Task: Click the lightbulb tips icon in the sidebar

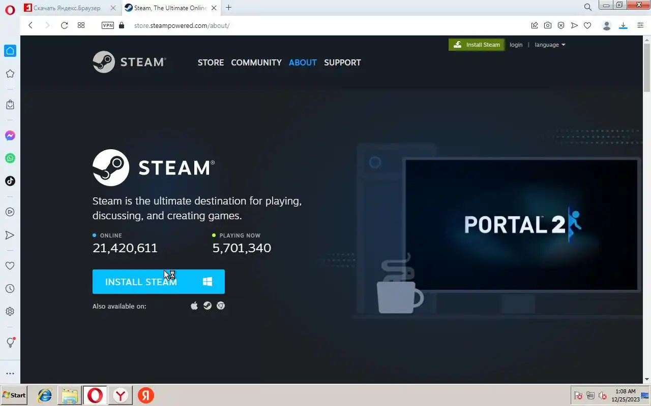Action: coord(10,343)
